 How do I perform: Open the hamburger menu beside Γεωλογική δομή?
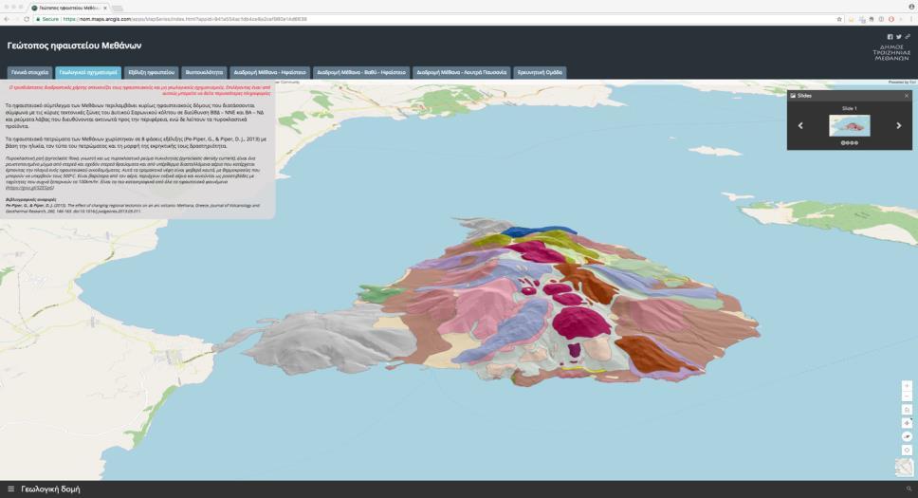point(10,489)
